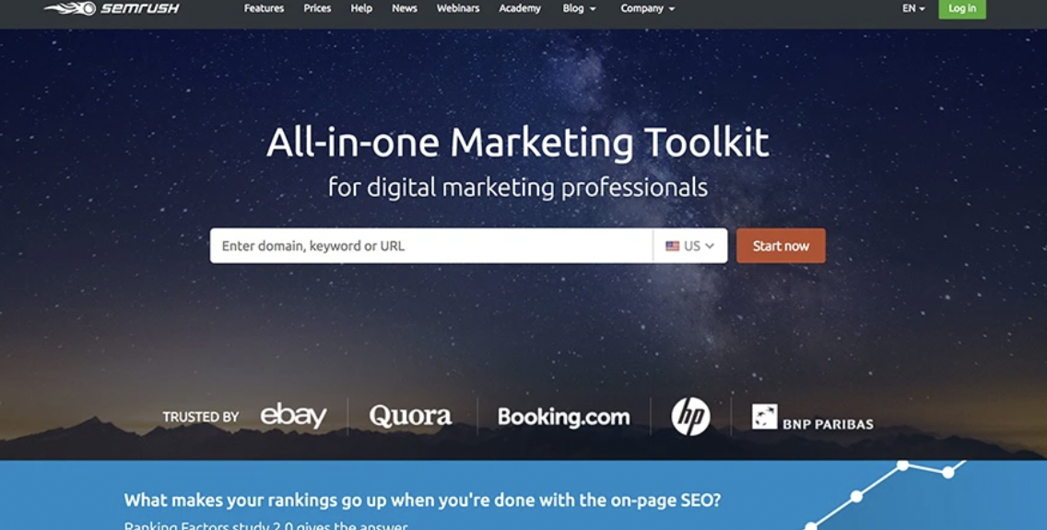Open the Features menu item
The height and width of the screenshot is (530, 1047).
[264, 8]
